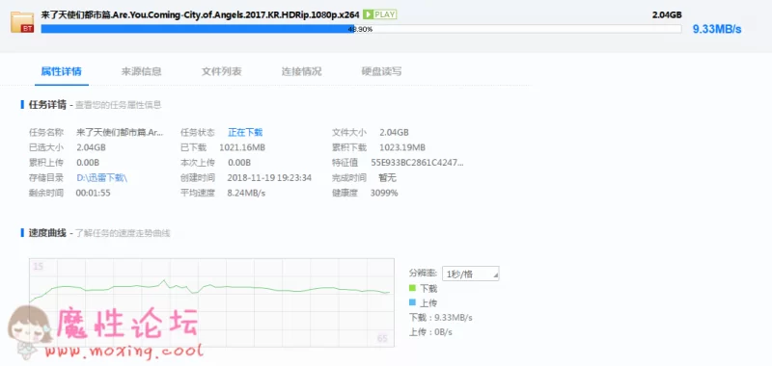Click the 速度曲线 section heading
This screenshot has height=366, width=772.
coord(47,233)
